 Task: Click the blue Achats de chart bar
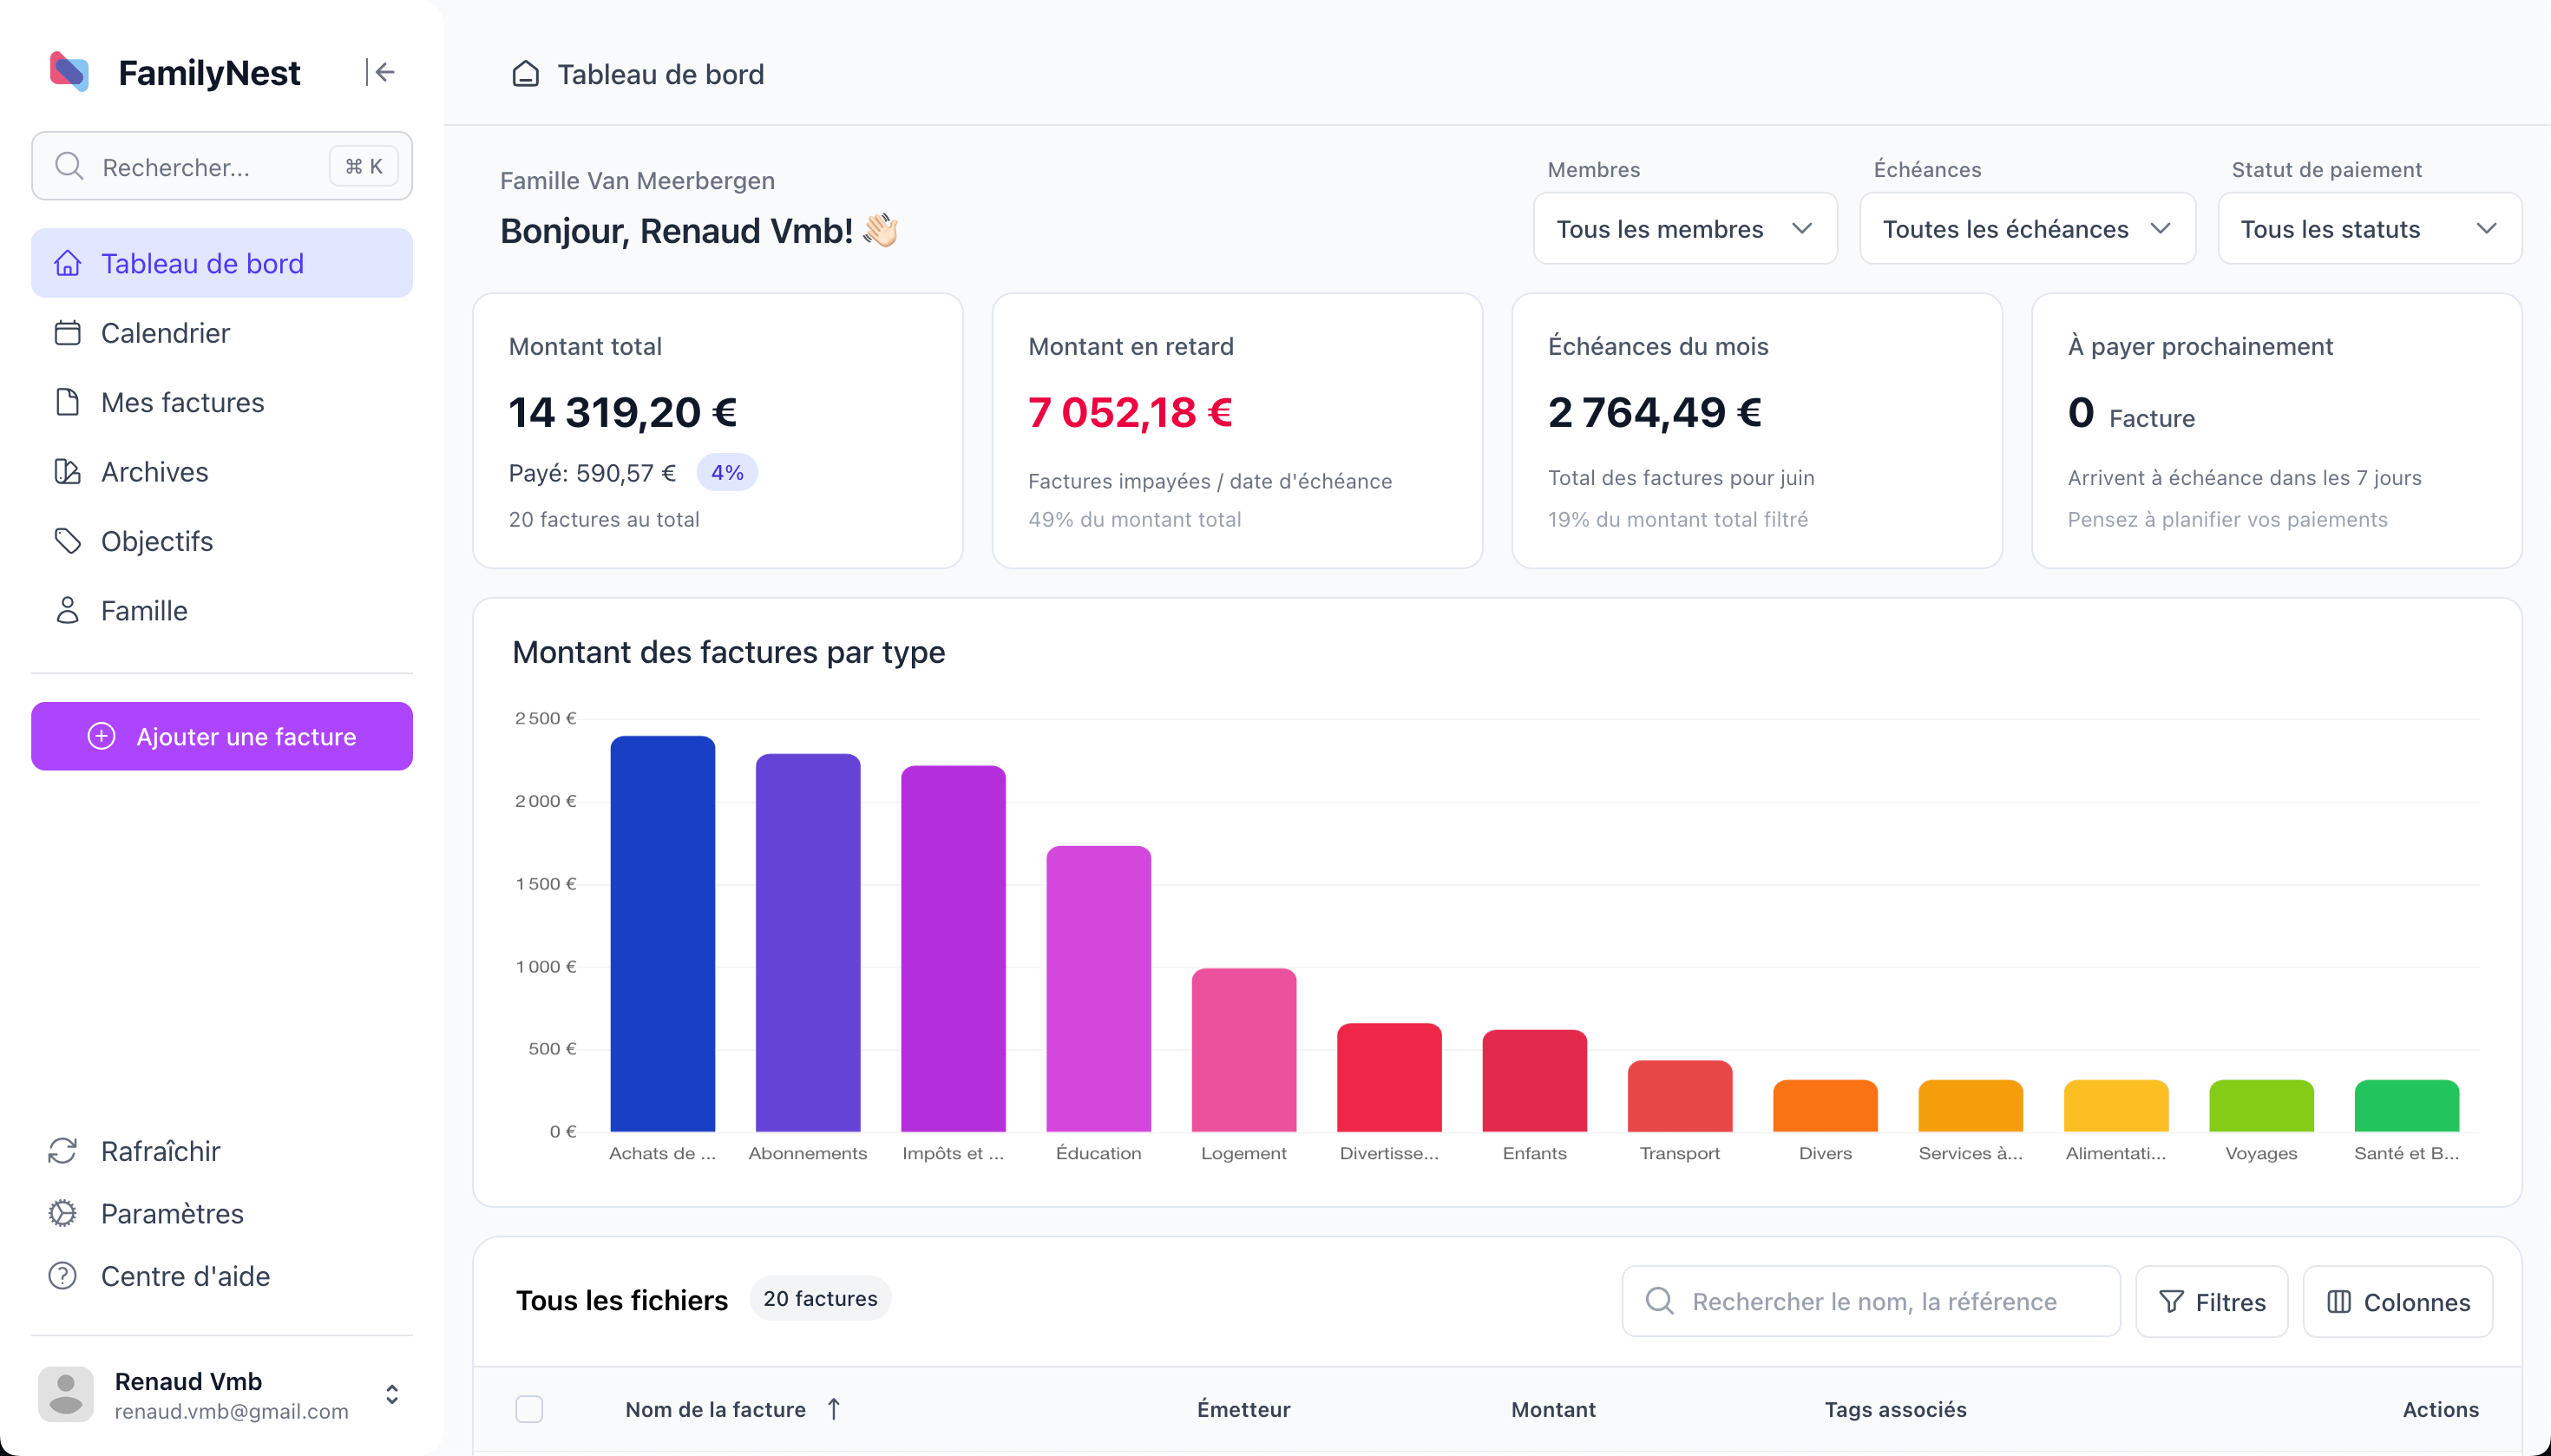pyautogui.click(x=662, y=934)
